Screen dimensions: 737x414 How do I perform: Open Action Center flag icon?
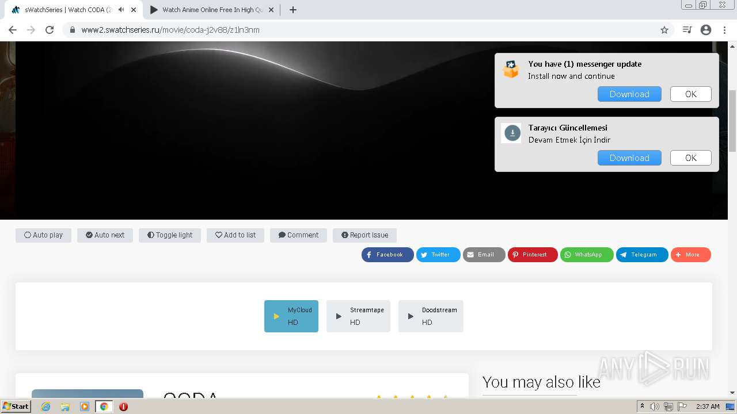(x=682, y=407)
